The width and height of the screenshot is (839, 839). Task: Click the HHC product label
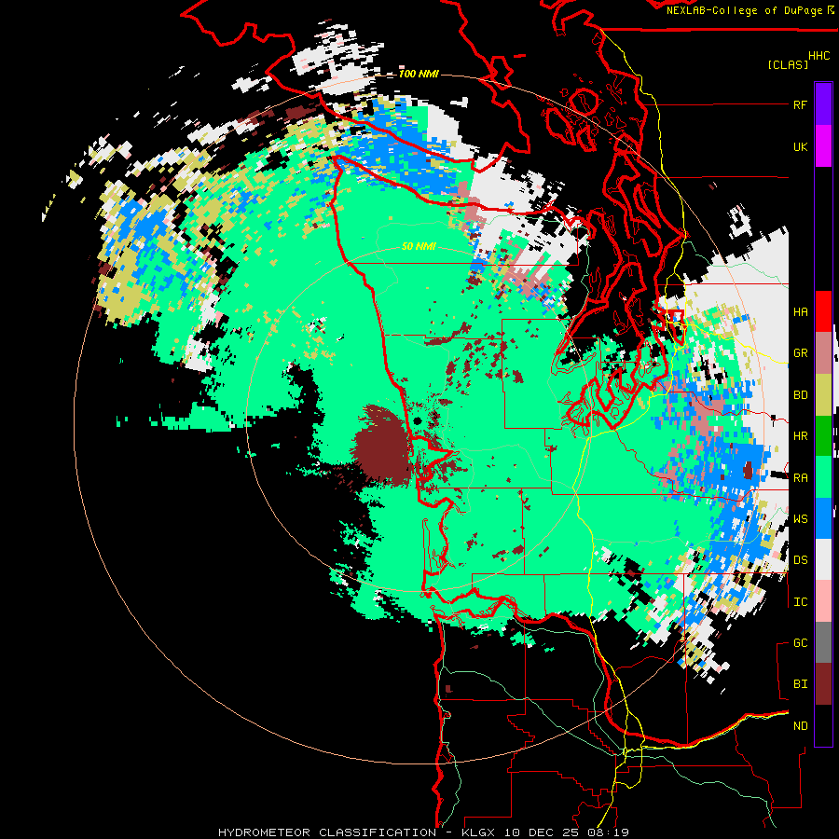coord(818,56)
